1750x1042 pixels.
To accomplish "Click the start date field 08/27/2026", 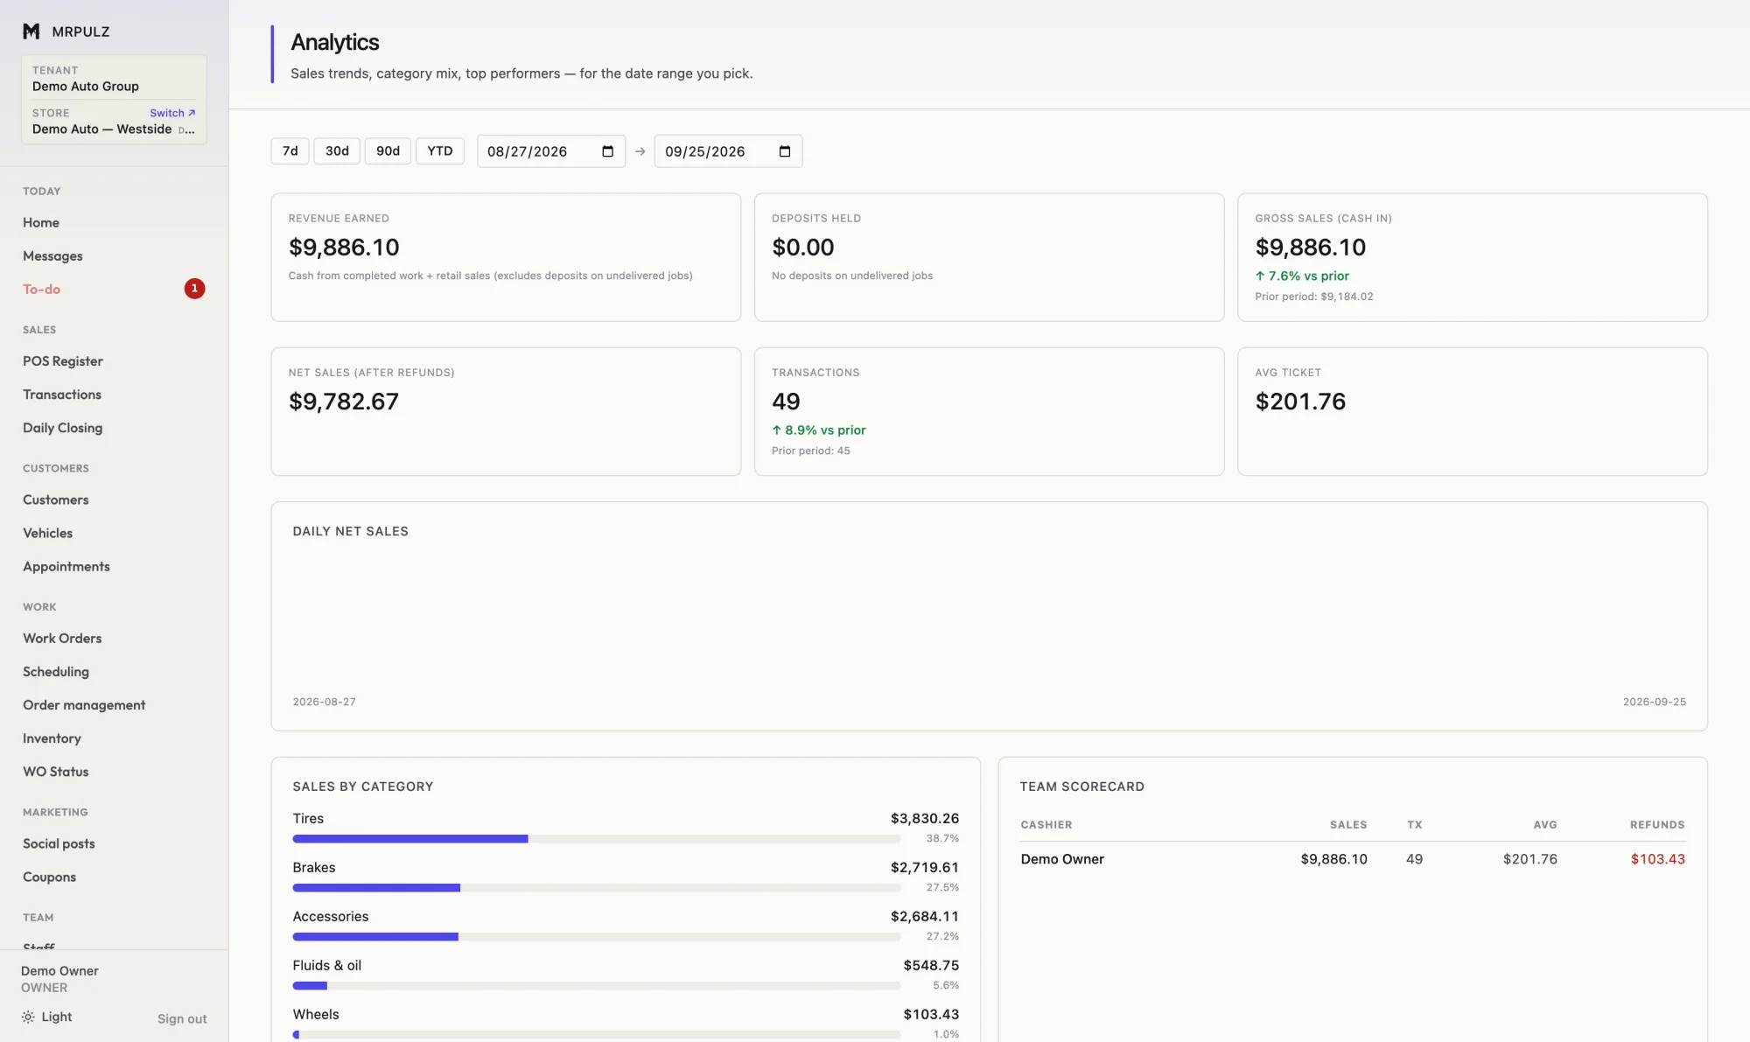I will click(x=551, y=151).
